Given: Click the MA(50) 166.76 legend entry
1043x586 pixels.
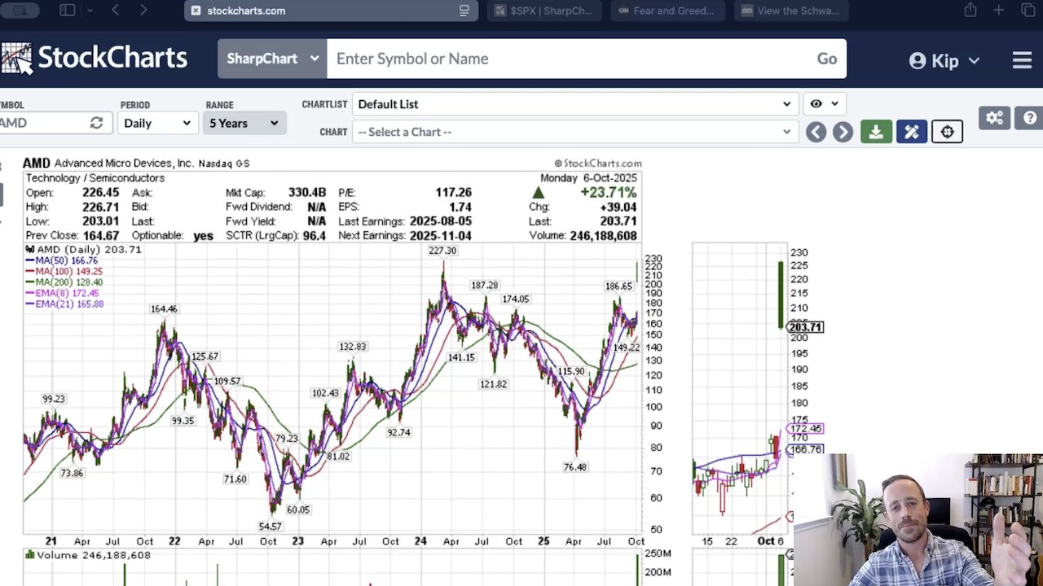Looking at the screenshot, I should pos(62,260).
